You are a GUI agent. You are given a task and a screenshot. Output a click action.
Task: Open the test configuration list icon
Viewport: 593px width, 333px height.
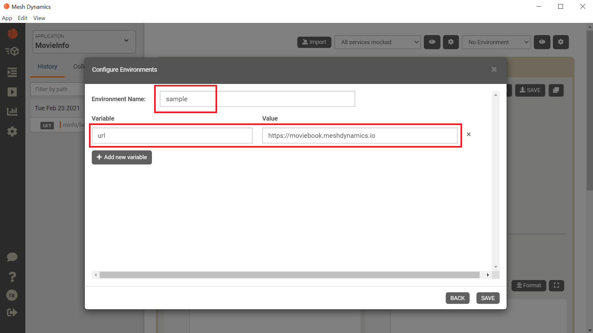pos(12,72)
